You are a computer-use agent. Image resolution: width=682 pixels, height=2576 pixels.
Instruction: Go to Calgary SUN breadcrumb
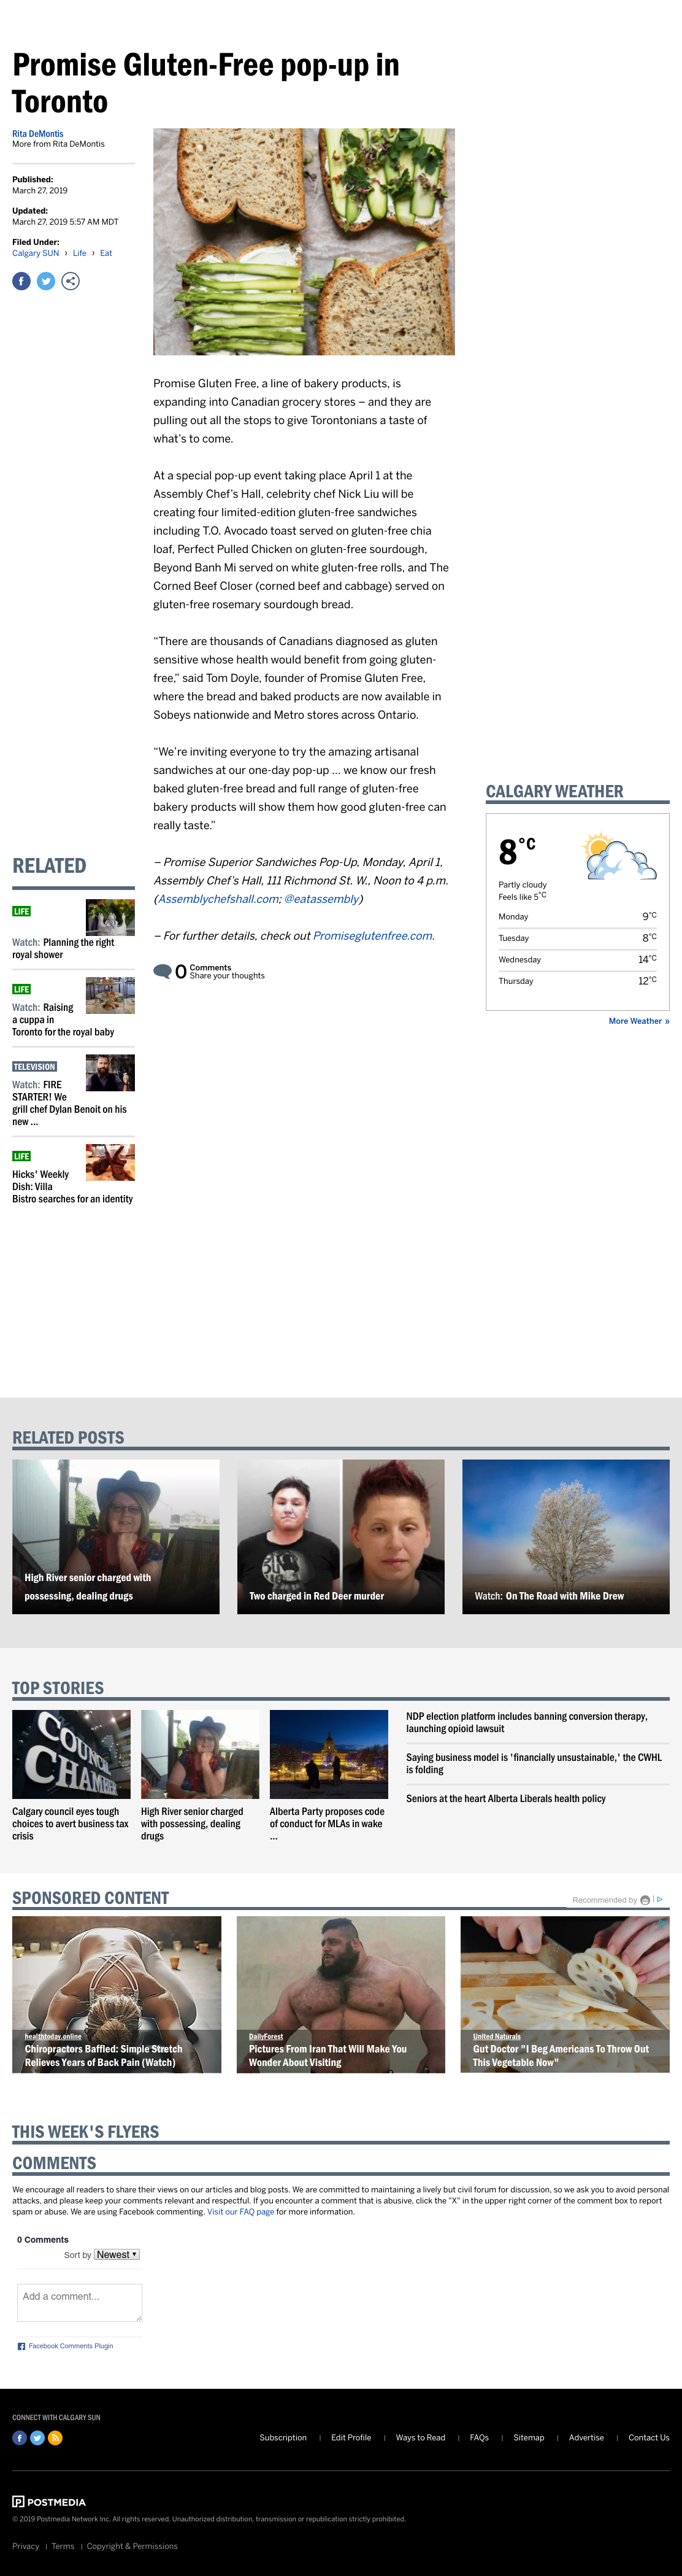pyautogui.click(x=36, y=253)
